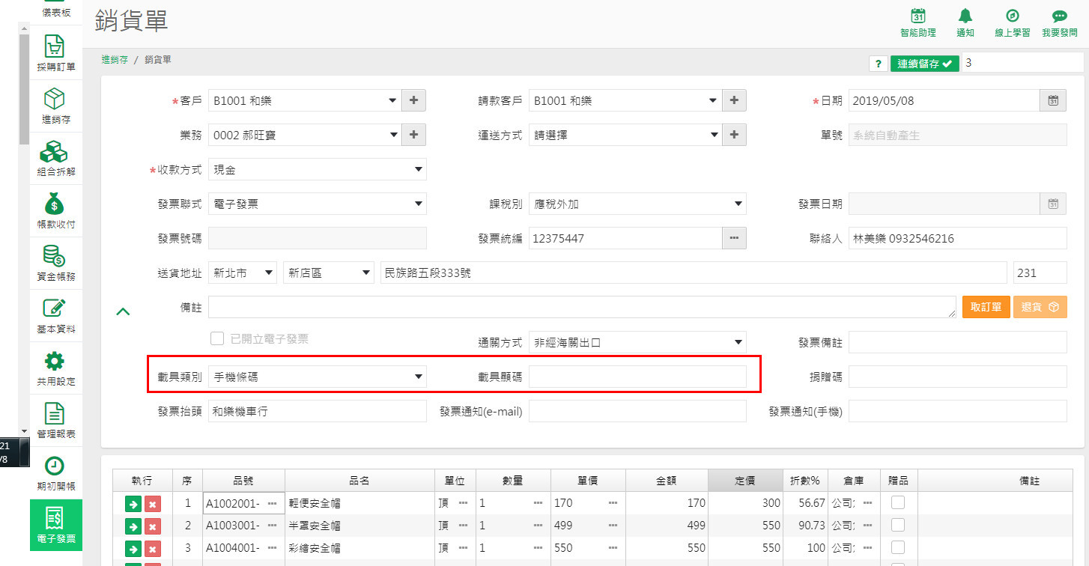The image size is (1089, 566).
Task: Open the 資金帳務 sidebar module
Action: (56, 262)
